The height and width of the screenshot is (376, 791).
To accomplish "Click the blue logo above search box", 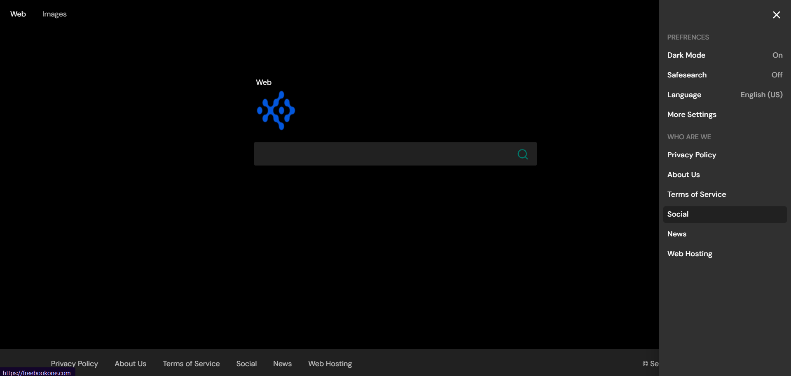I will click(x=276, y=110).
